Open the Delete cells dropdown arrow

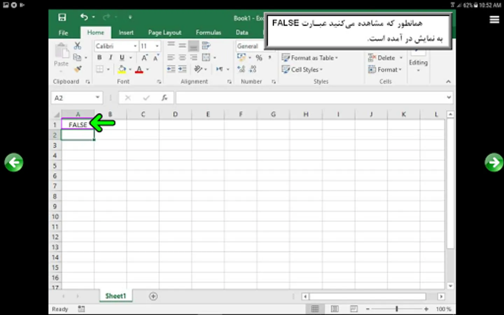pyautogui.click(x=401, y=58)
